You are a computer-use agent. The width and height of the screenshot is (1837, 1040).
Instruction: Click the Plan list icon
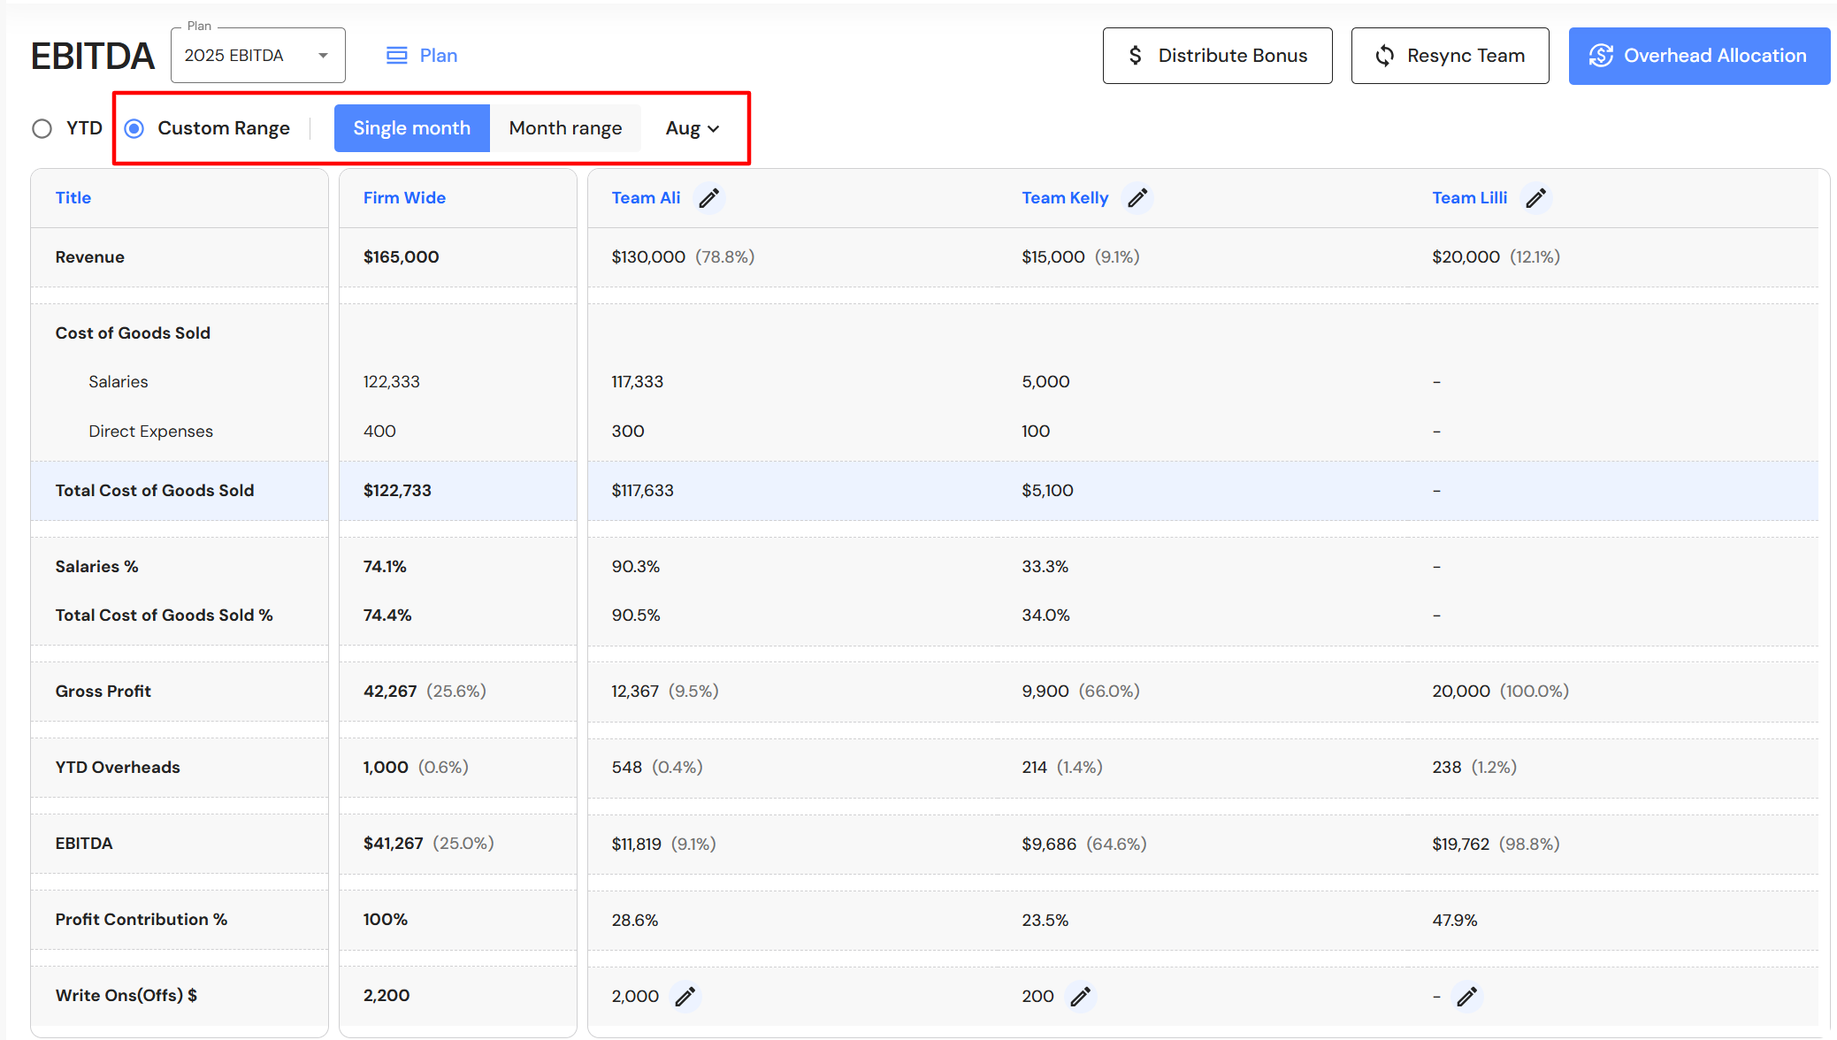(x=397, y=56)
